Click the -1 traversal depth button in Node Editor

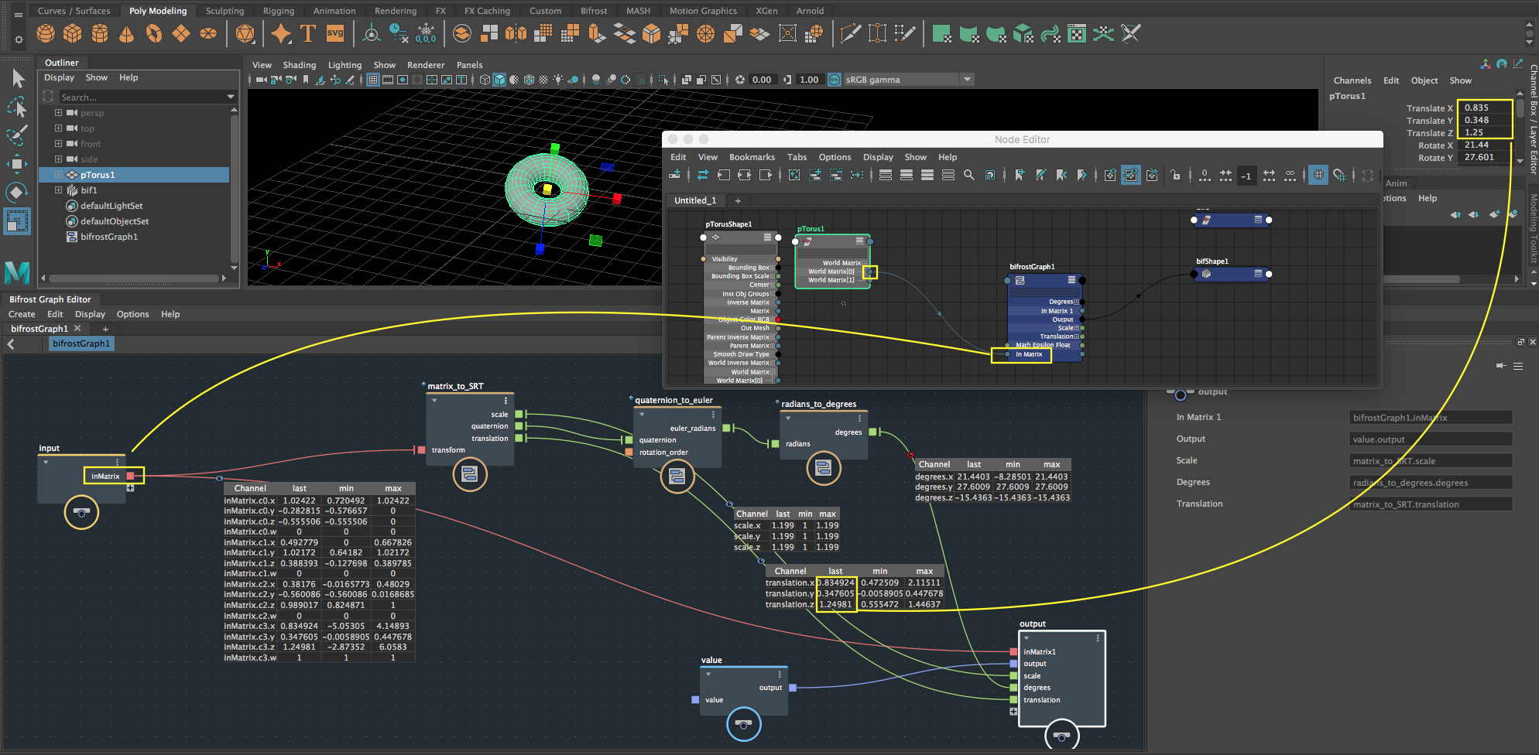[1247, 176]
